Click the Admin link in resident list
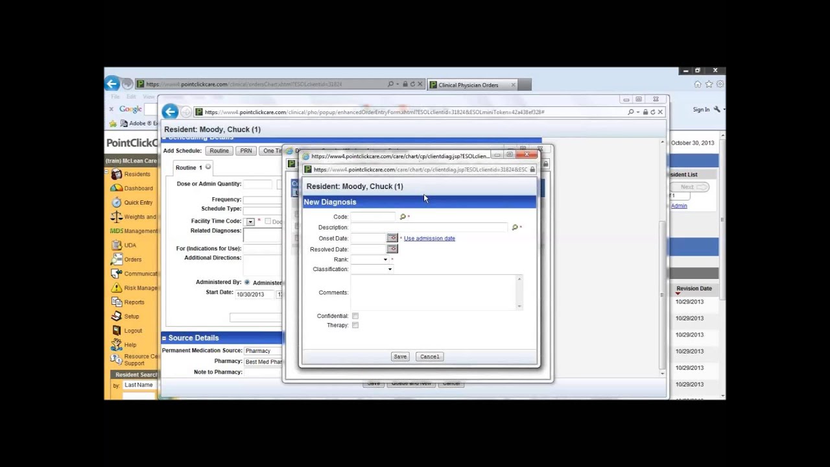Viewport: 830px width, 467px height. point(679,206)
